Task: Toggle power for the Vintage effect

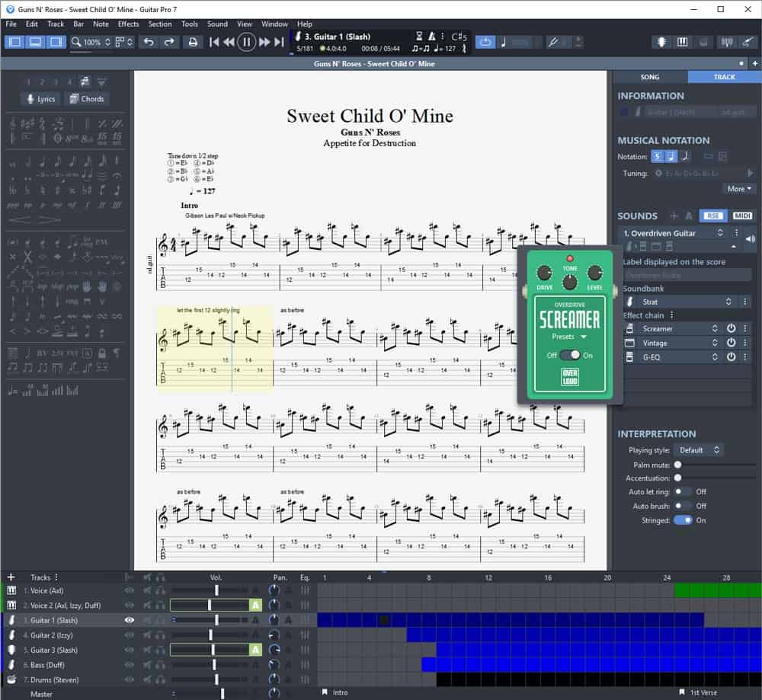Action: click(731, 343)
